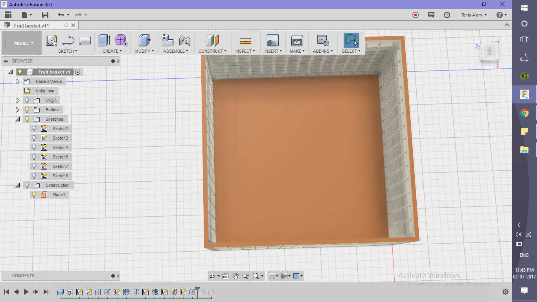The height and width of the screenshot is (302, 537).
Task: Open the job status clock icon
Action: pos(447,15)
